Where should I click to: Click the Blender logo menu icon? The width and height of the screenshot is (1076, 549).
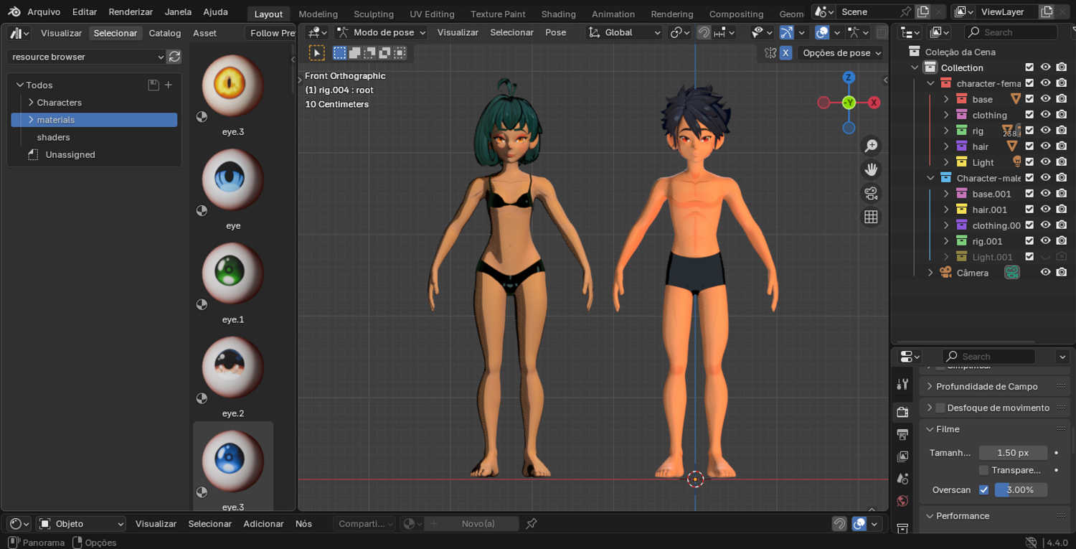tap(14, 11)
